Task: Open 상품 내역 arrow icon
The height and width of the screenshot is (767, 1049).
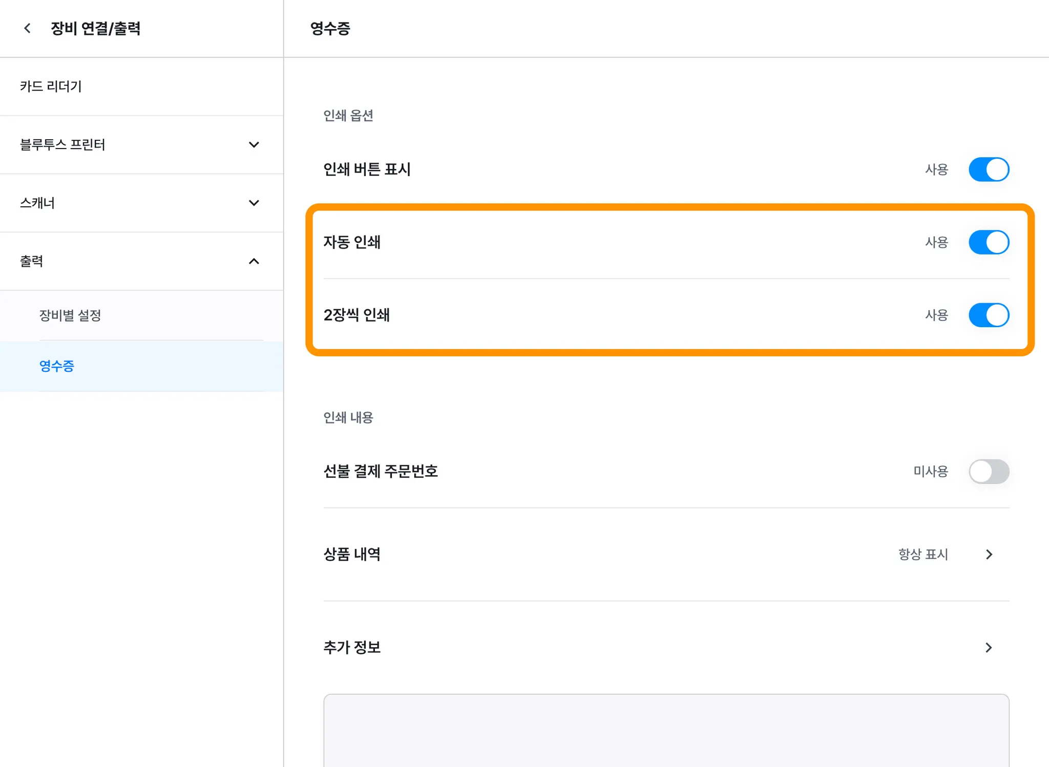Action: pyautogui.click(x=989, y=555)
